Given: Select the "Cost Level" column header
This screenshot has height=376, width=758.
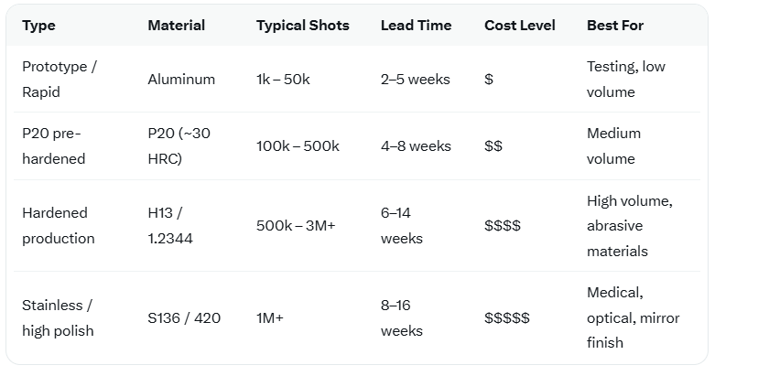Looking at the screenshot, I should (x=519, y=26).
